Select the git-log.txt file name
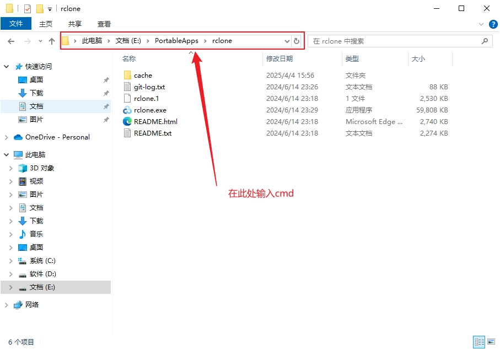 [149, 87]
